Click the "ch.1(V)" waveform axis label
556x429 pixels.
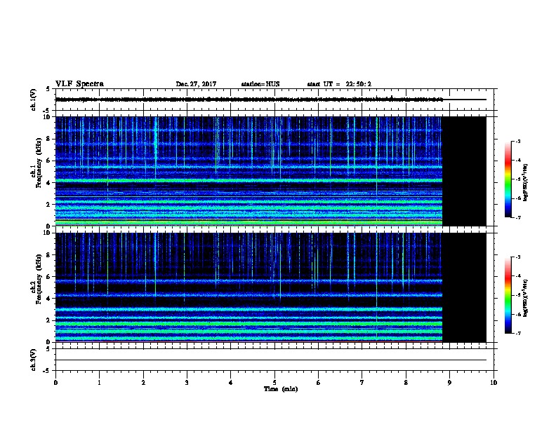click(x=33, y=100)
